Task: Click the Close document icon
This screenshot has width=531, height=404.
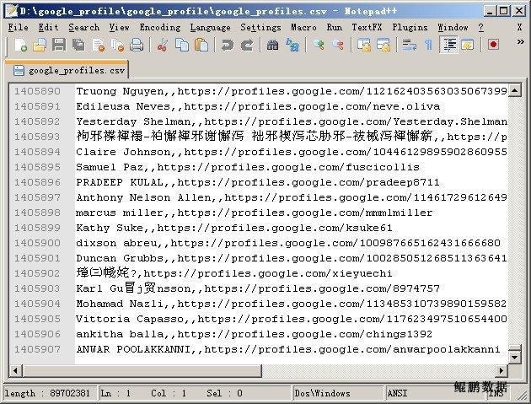Action: pos(99,45)
